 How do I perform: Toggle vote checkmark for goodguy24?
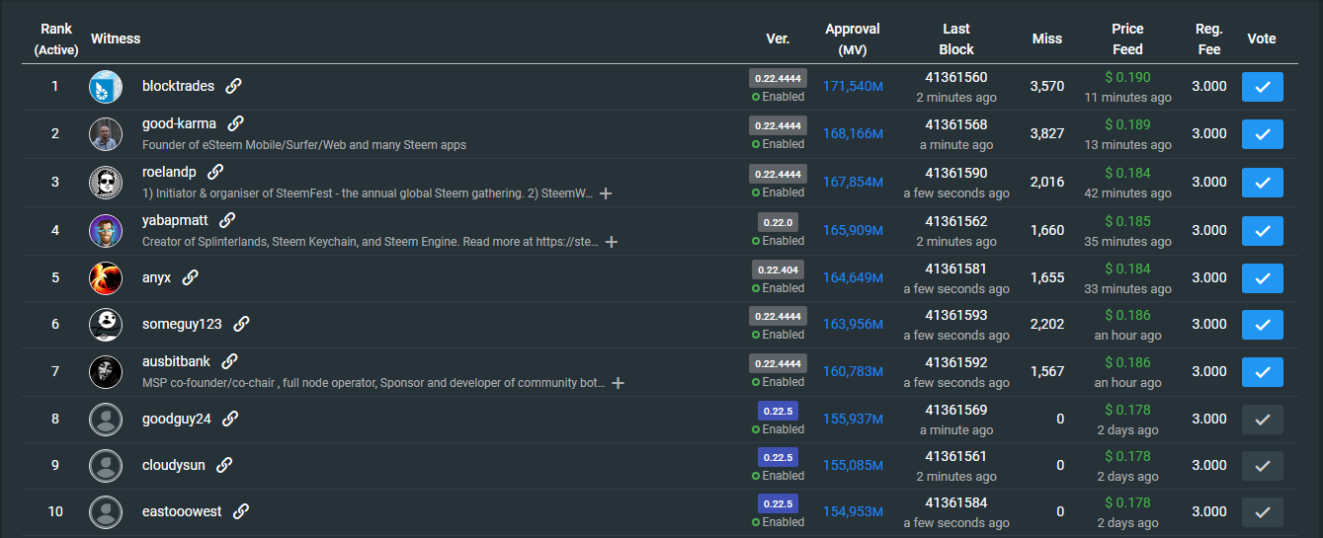point(1262,420)
